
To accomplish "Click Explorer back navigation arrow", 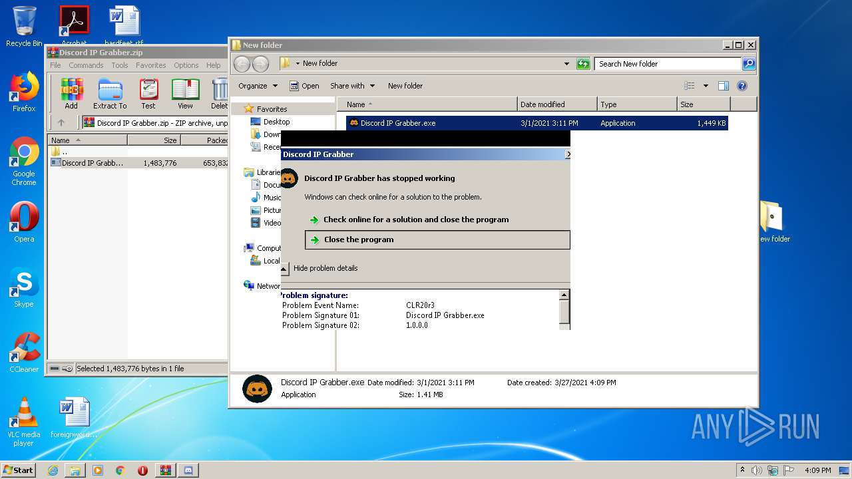I will click(x=242, y=64).
